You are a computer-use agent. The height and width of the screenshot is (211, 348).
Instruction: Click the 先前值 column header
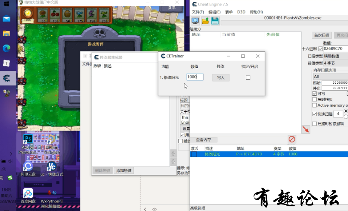click(273, 35)
